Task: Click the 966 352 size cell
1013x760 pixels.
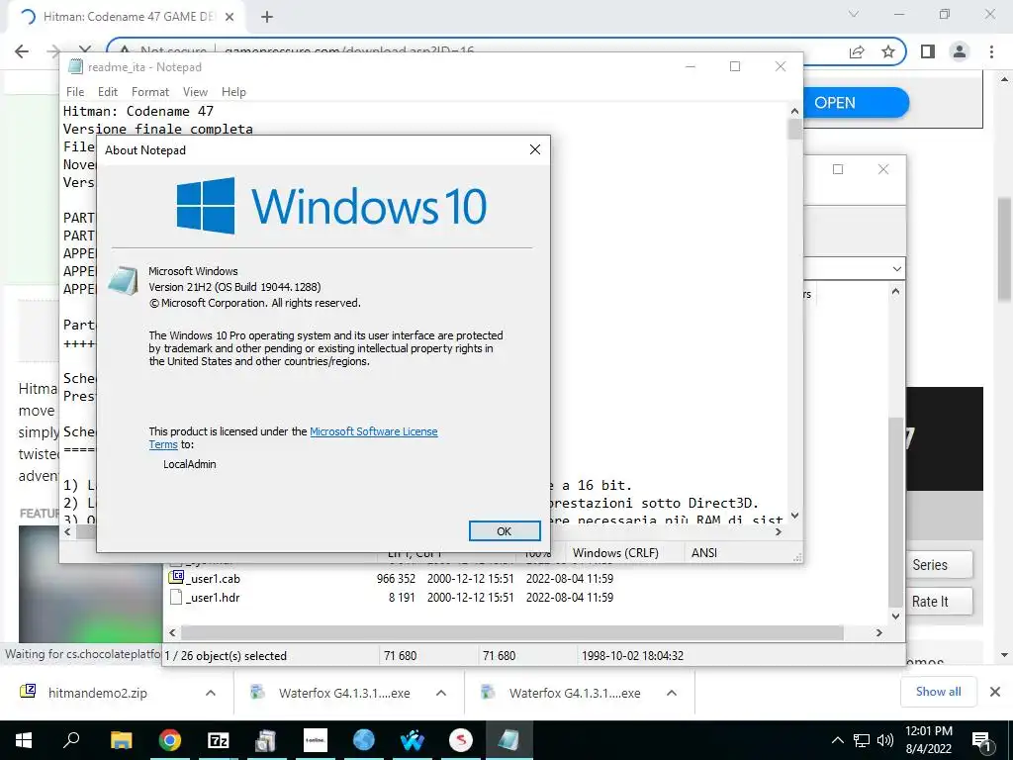Action: click(396, 578)
